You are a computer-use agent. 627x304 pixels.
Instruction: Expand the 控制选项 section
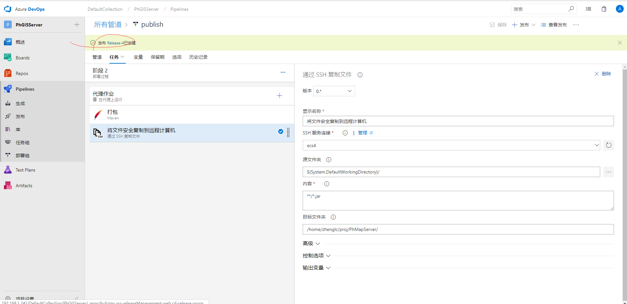tap(316, 256)
